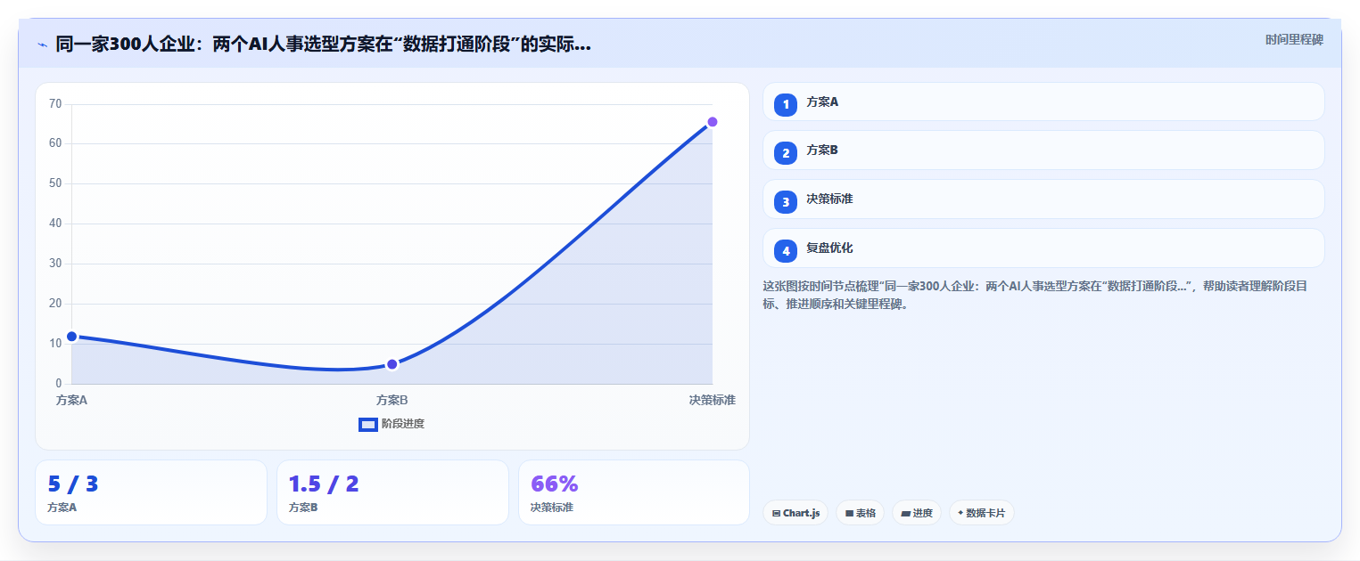Click the 方案A data point on the chart
This screenshot has width=1360, height=561.
(72, 337)
